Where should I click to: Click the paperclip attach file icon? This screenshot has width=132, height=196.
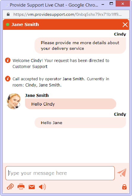tap(10, 187)
